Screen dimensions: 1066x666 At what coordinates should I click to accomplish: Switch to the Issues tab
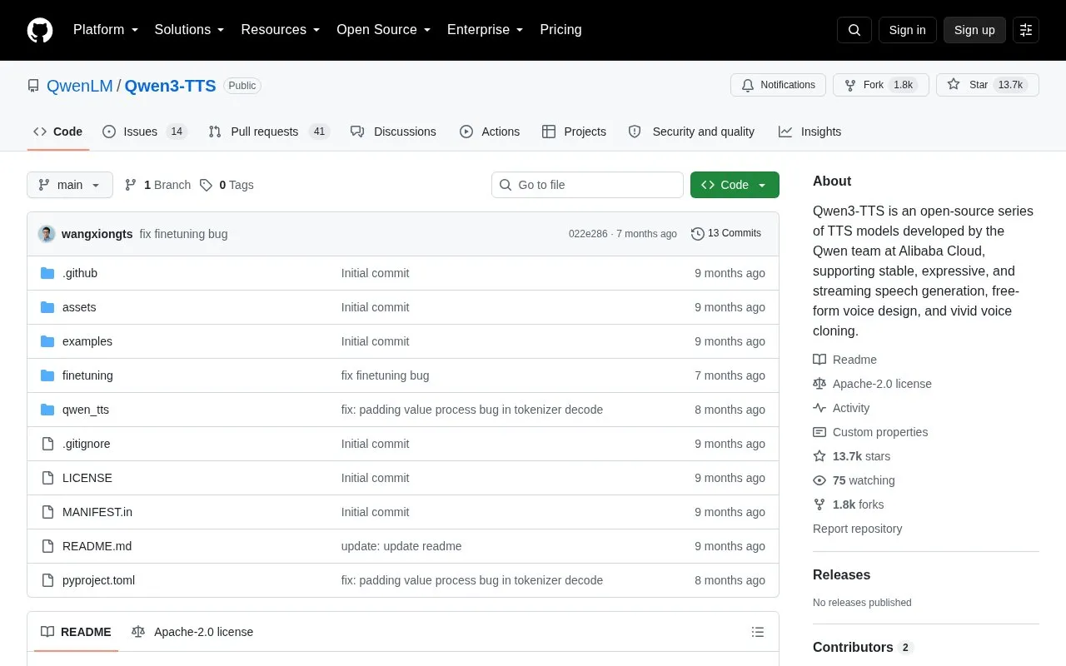(x=145, y=132)
